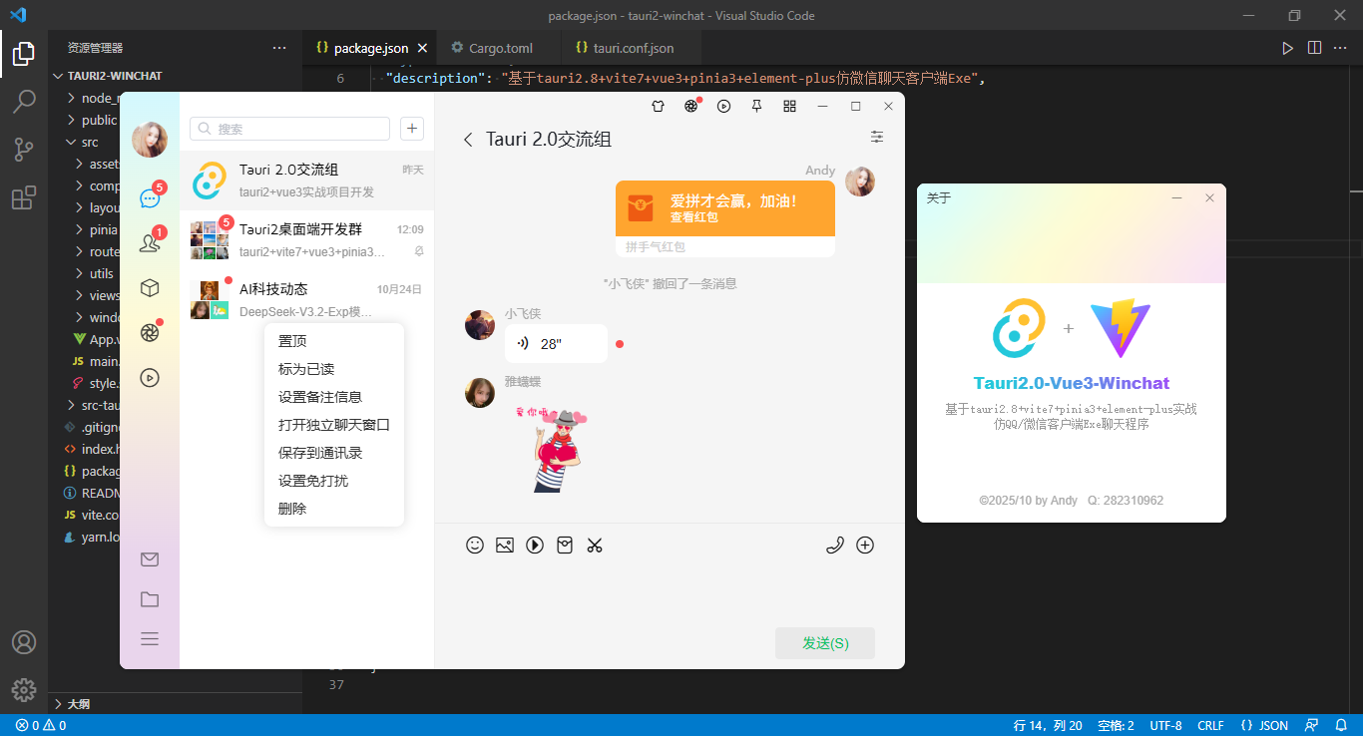Open the emoji picker in chat input
The height and width of the screenshot is (736, 1363).
coord(475,545)
